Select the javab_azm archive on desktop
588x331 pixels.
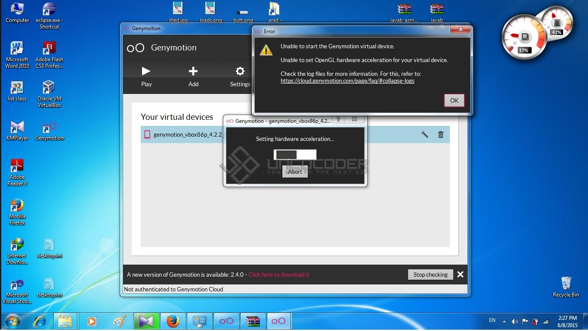point(404,12)
